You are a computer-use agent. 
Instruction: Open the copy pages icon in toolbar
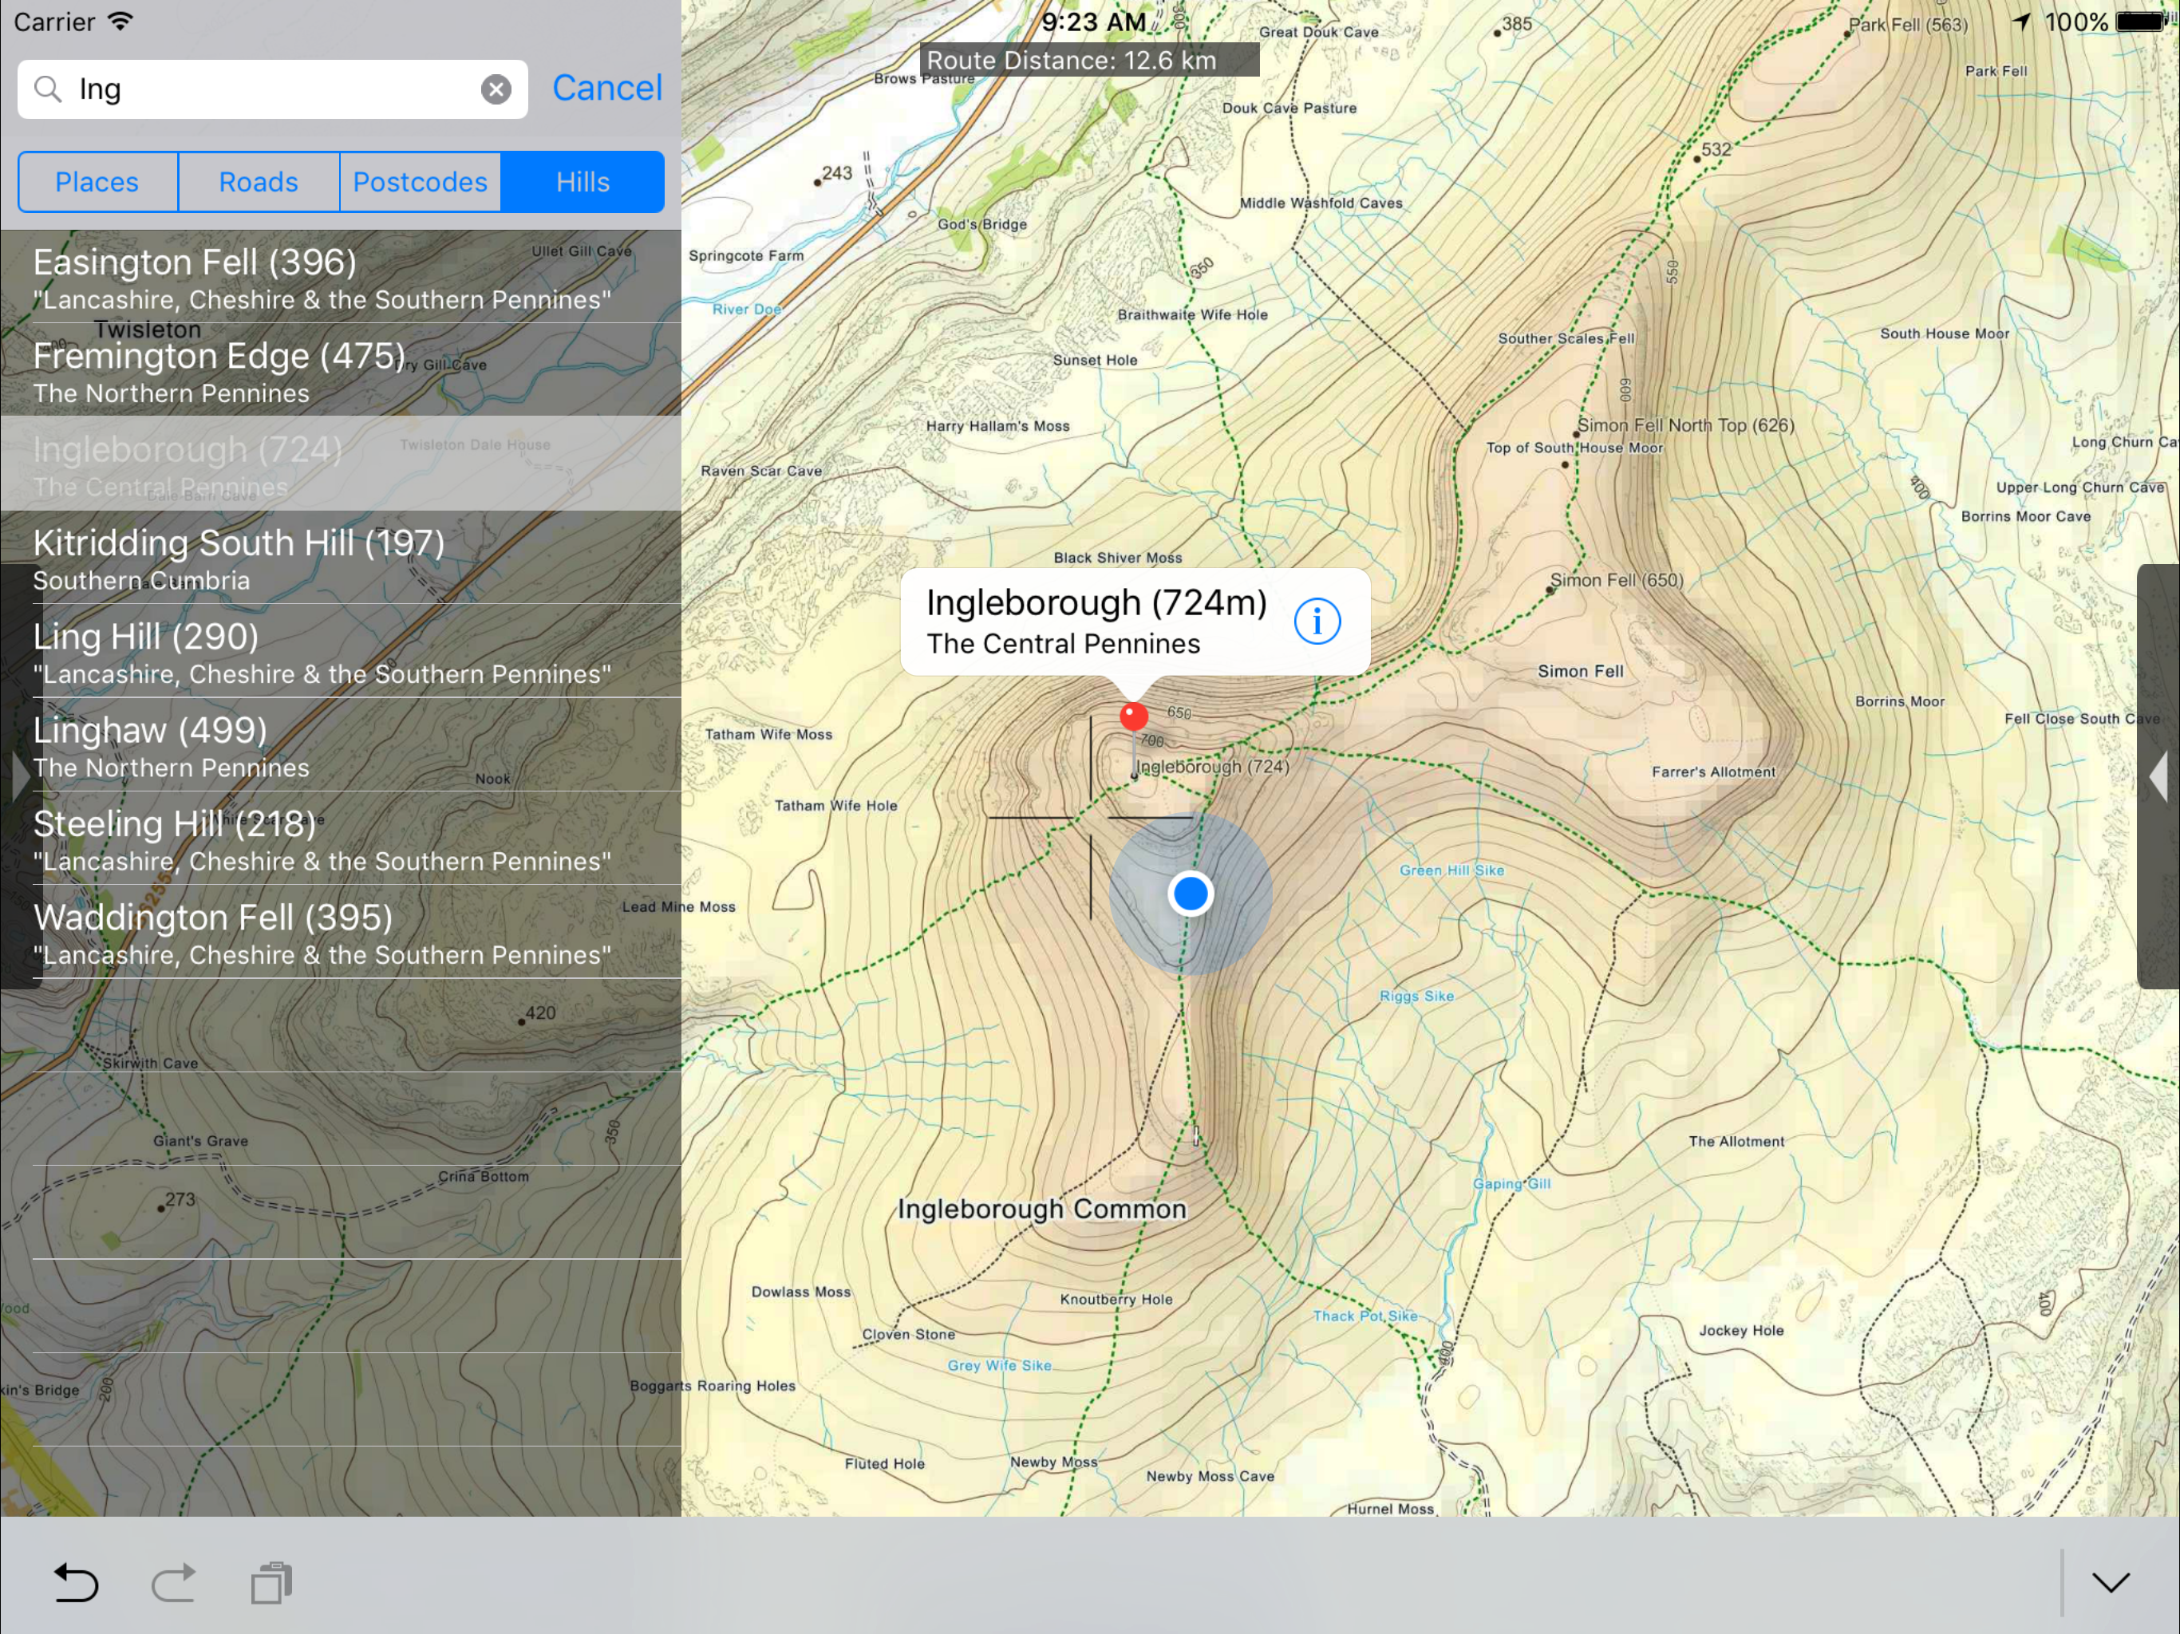click(272, 1583)
